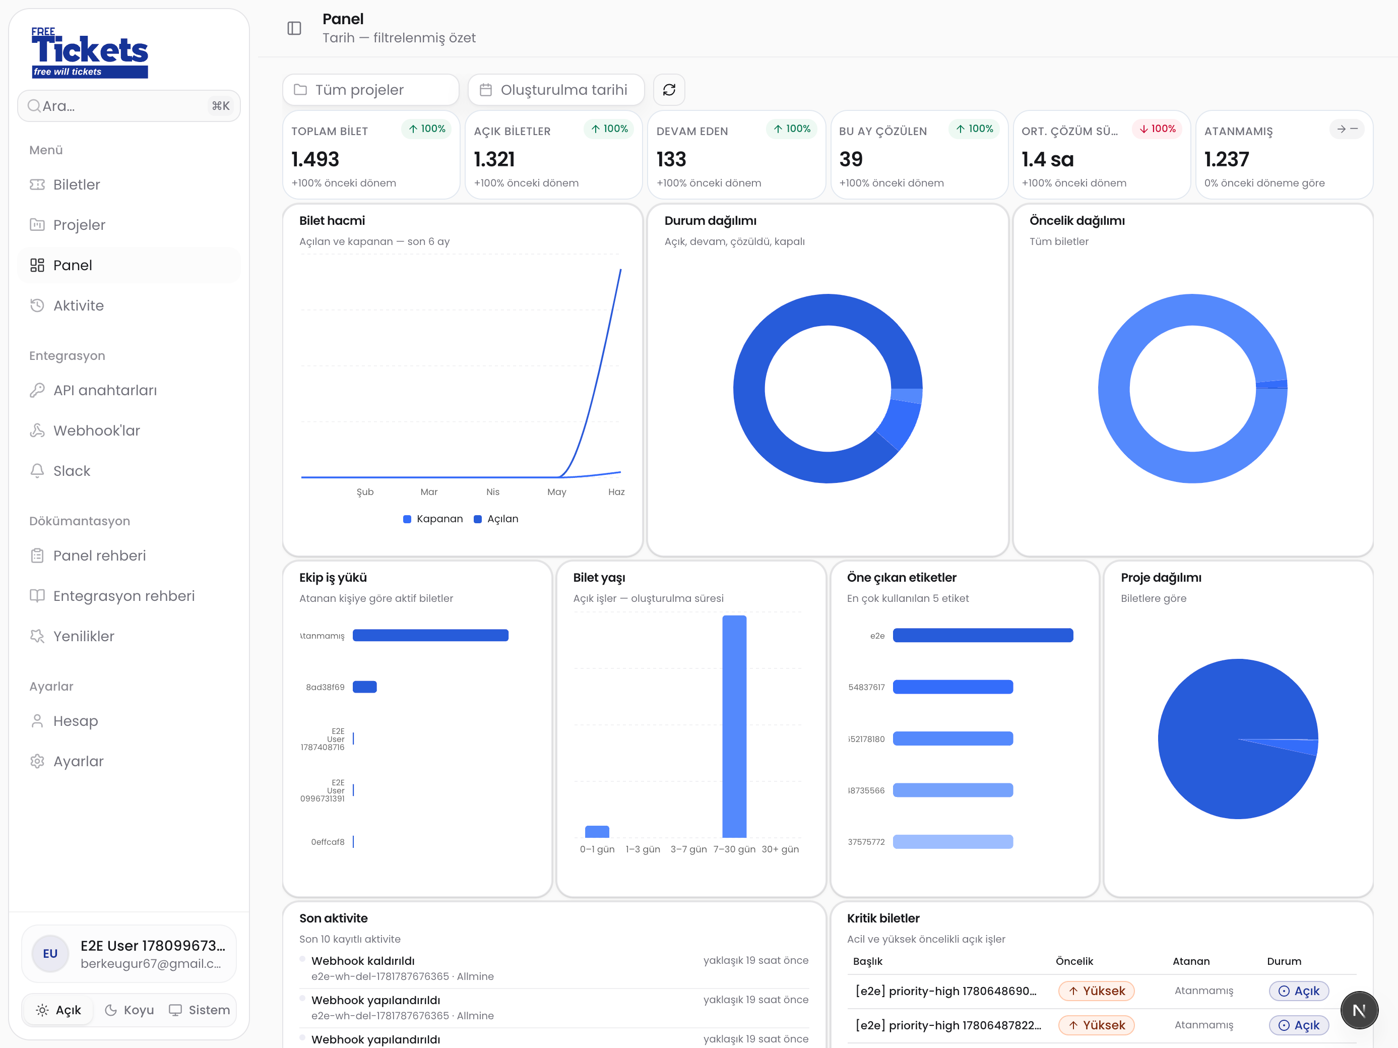This screenshot has height=1048, width=1398.
Task: Open the Oluşturulma tarihi date picker
Action: [x=555, y=90]
